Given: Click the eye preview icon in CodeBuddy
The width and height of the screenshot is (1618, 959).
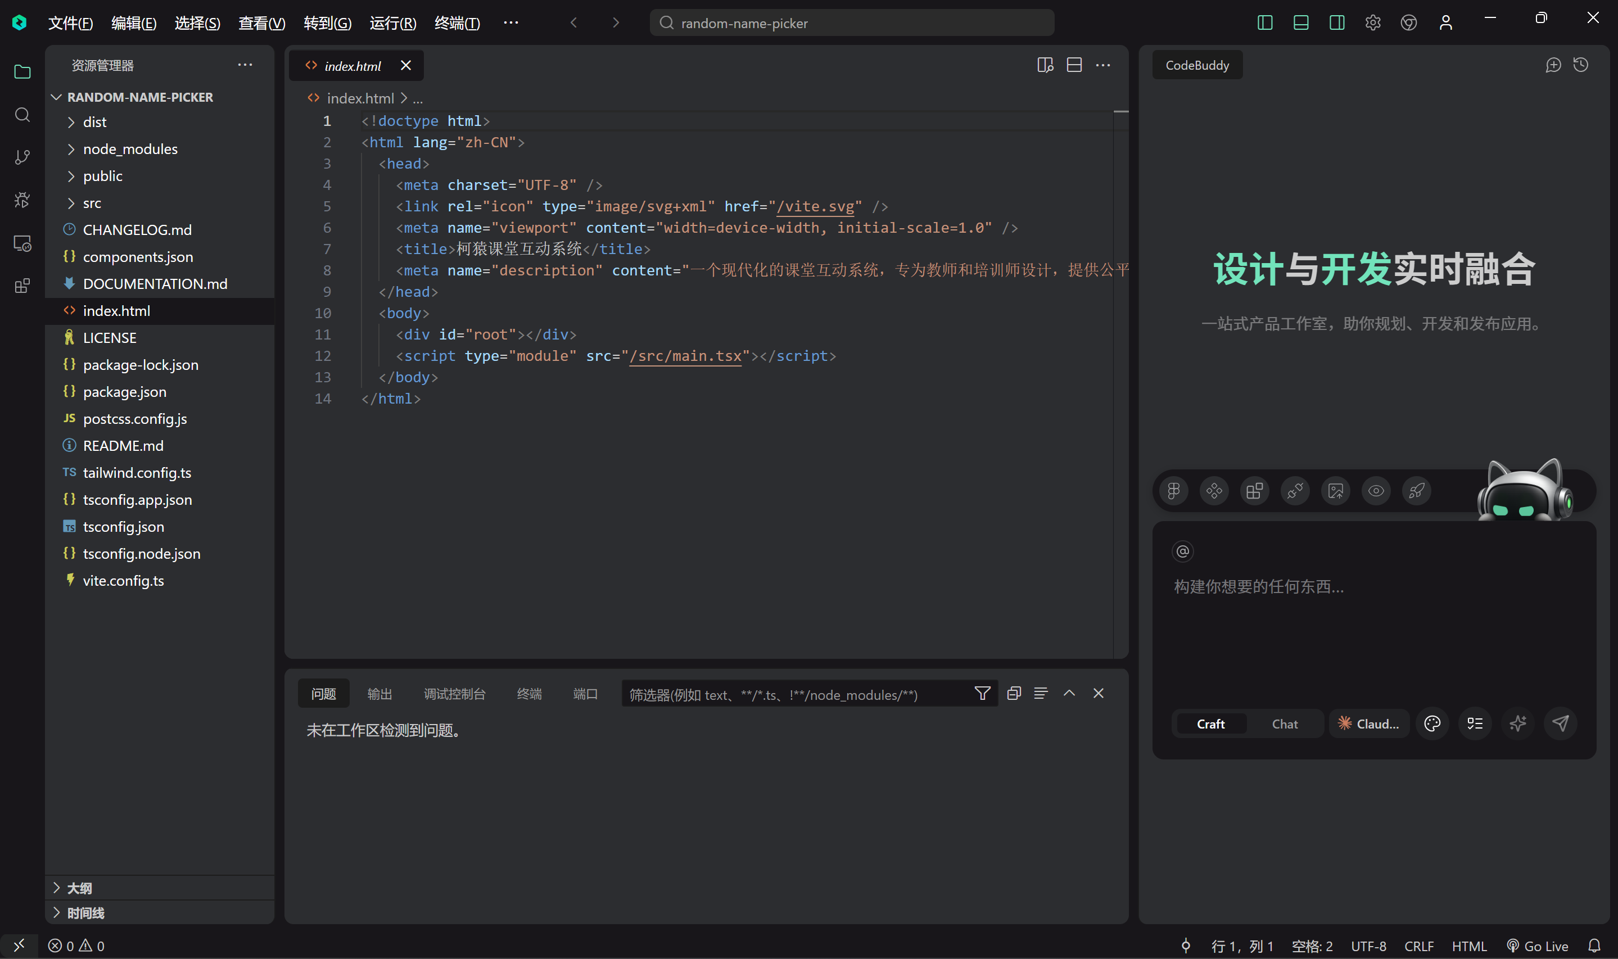Looking at the screenshot, I should tap(1376, 491).
